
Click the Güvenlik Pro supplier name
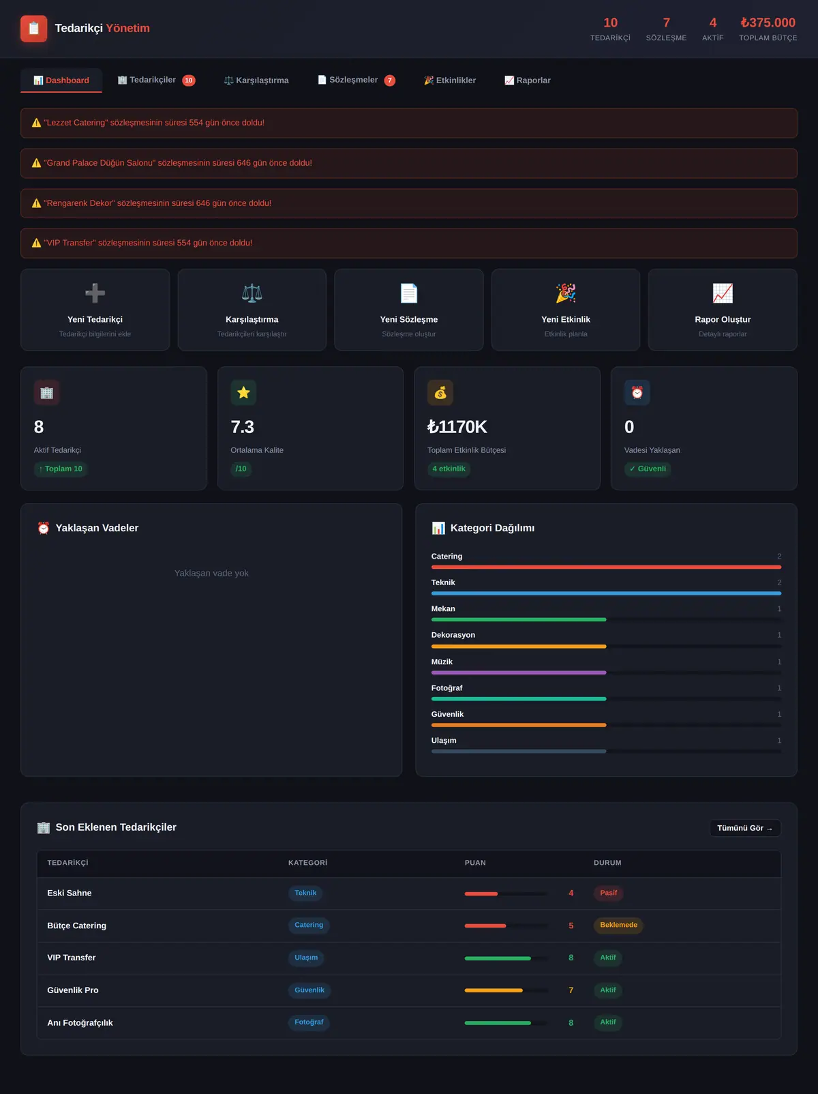point(73,990)
